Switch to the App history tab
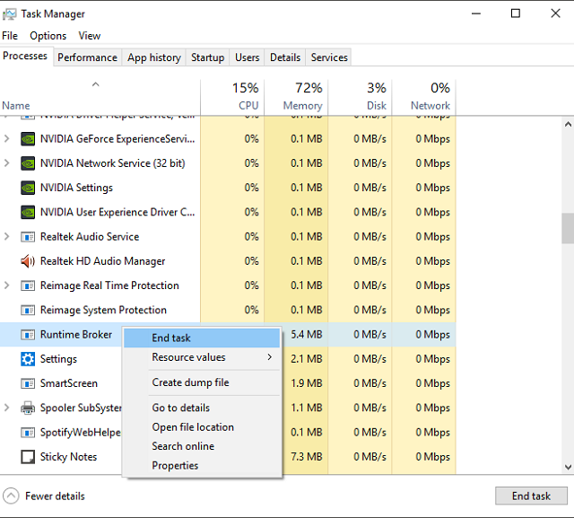Viewport: 574px width, 518px height. [x=154, y=57]
